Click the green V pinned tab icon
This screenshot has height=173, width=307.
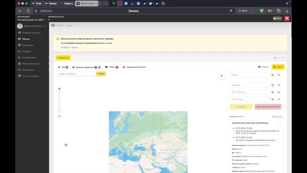click(114, 3)
